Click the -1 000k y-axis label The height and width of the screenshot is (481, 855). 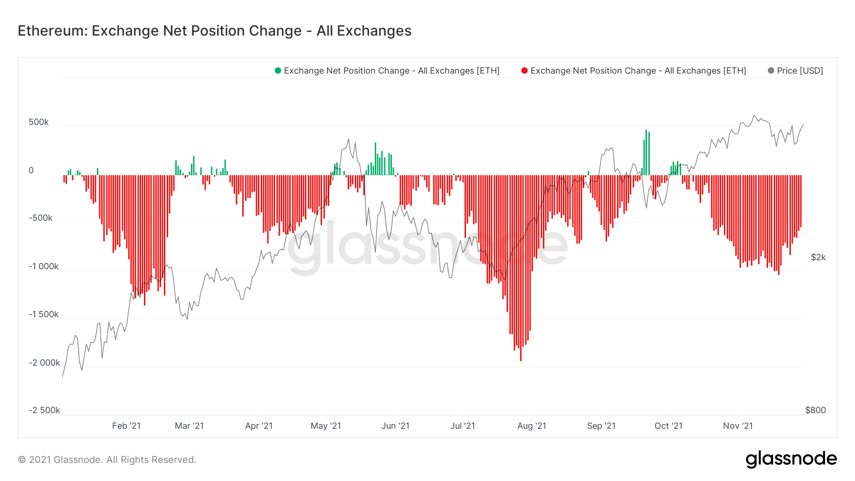tap(44, 266)
